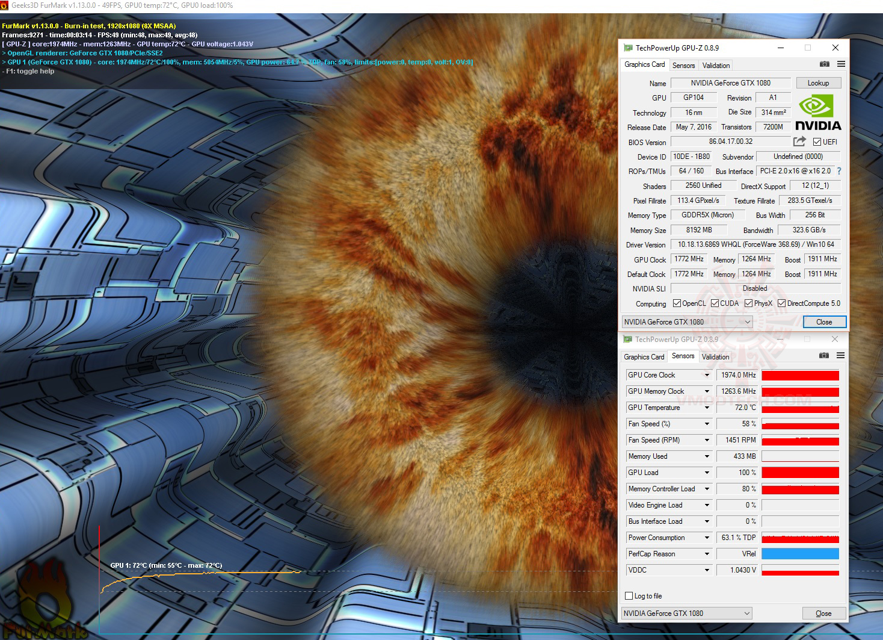The image size is (883, 640).
Task: Click the Bandwidth value "323.6 GB/s"
Action: [810, 230]
